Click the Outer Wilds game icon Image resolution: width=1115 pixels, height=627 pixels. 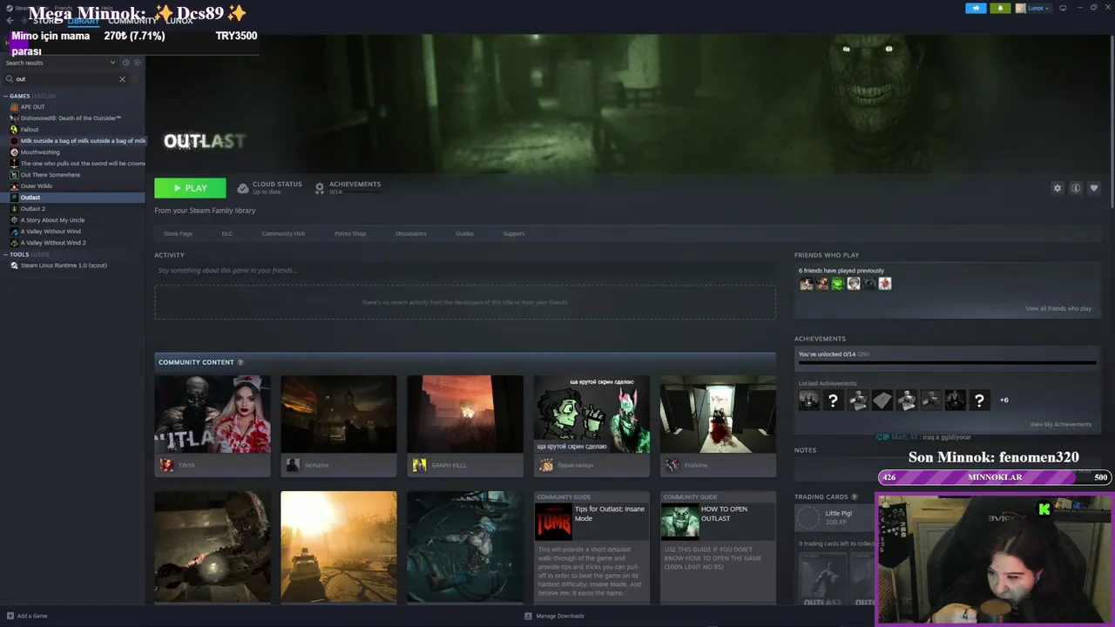click(x=14, y=186)
